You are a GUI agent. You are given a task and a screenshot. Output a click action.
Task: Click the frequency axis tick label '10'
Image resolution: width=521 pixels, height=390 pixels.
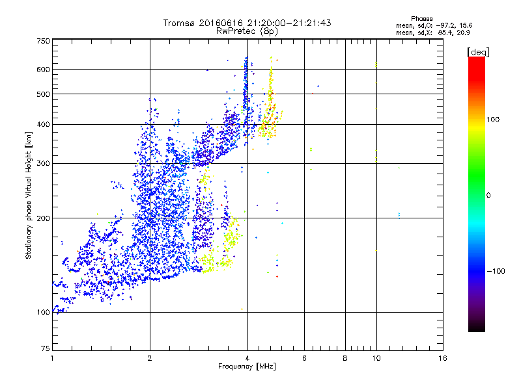pyautogui.click(x=376, y=358)
